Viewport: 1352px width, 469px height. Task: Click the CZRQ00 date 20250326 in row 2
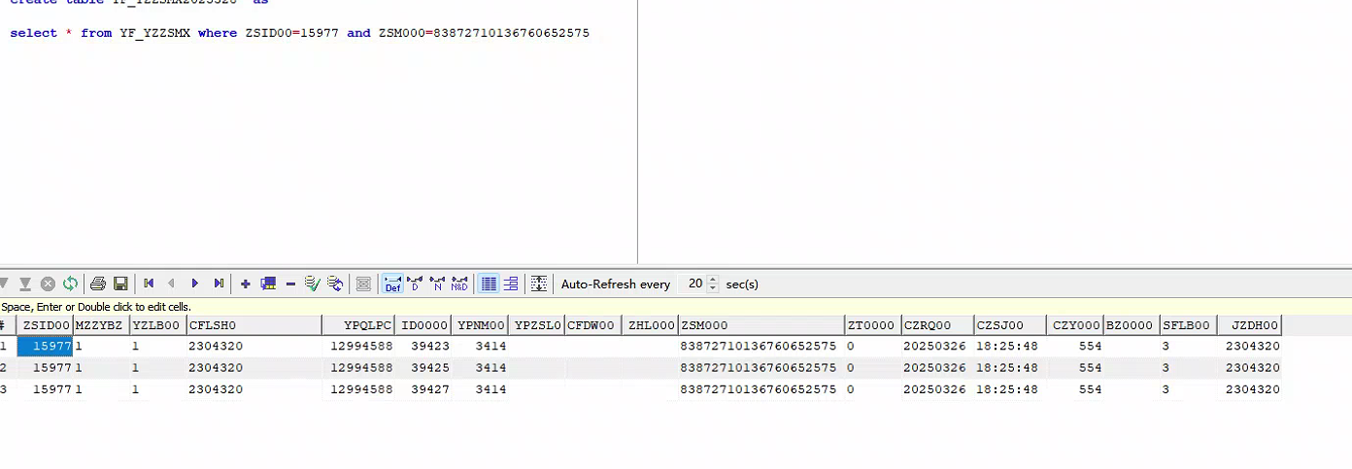[x=934, y=368]
